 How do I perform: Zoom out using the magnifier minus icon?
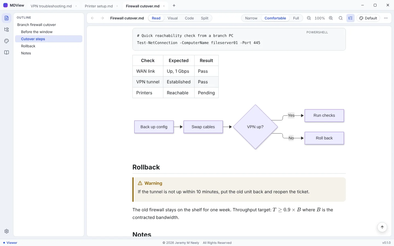[309, 18]
